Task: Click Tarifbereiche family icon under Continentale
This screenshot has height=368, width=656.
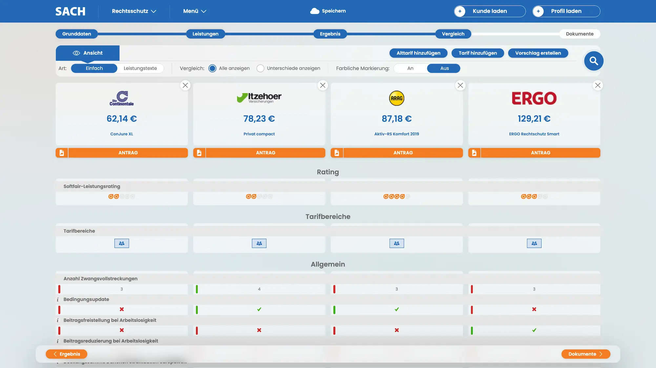Action: tap(122, 243)
